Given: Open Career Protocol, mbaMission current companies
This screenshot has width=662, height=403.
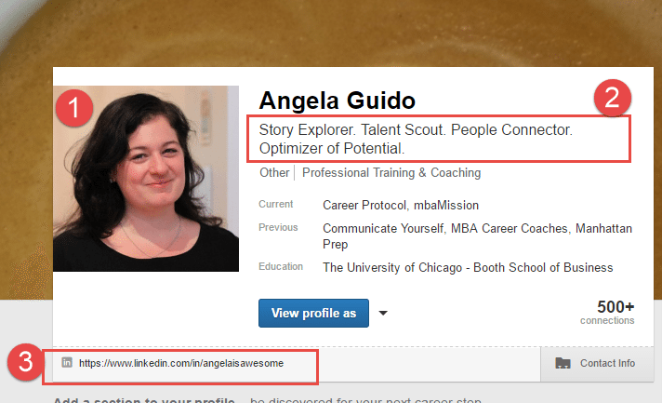Looking at the screenshot, I should pos(401,206).
